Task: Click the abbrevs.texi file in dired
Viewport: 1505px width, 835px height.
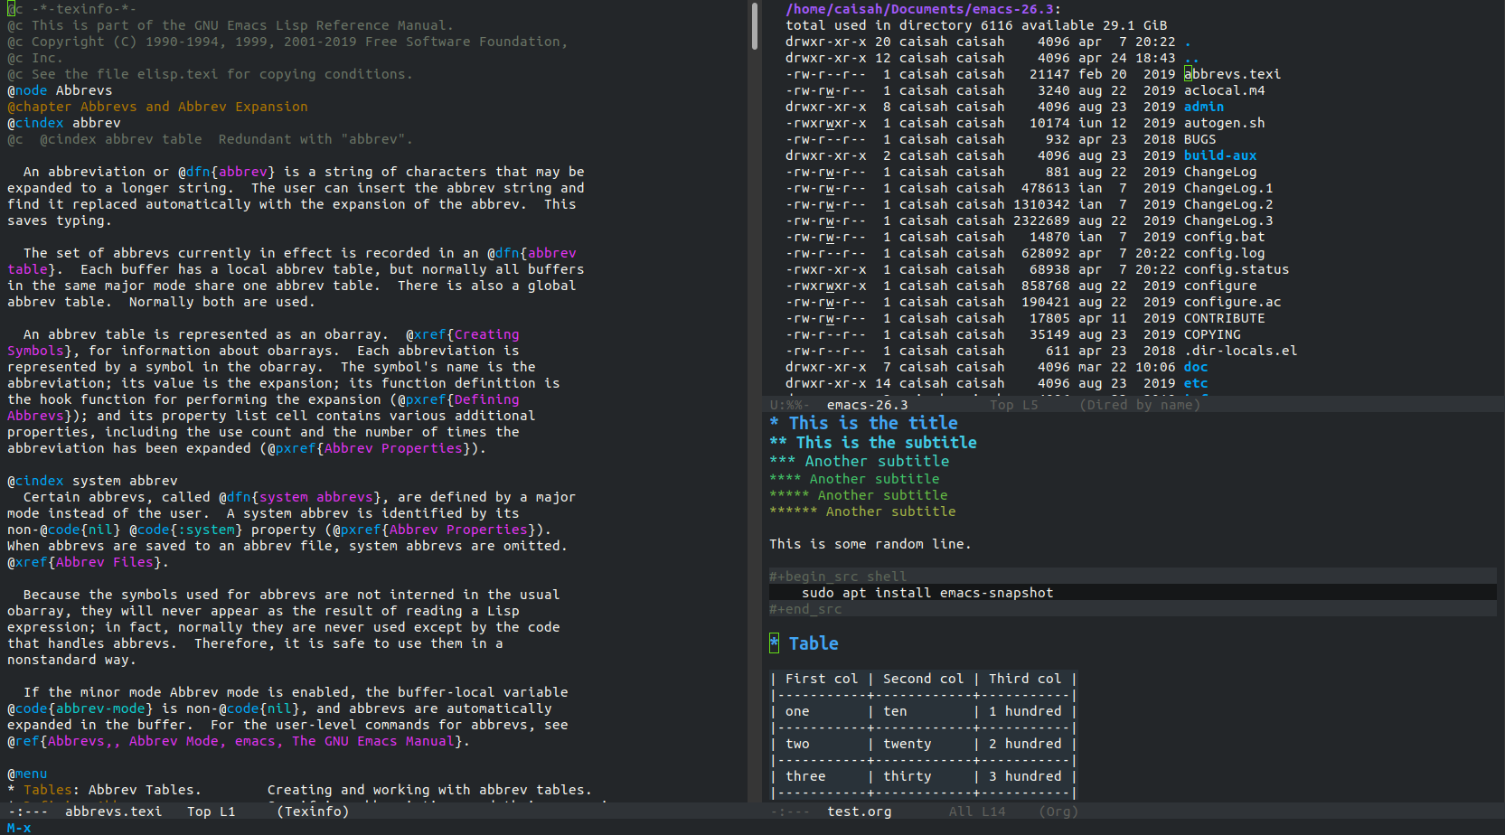Action: tap(1232, 74)
